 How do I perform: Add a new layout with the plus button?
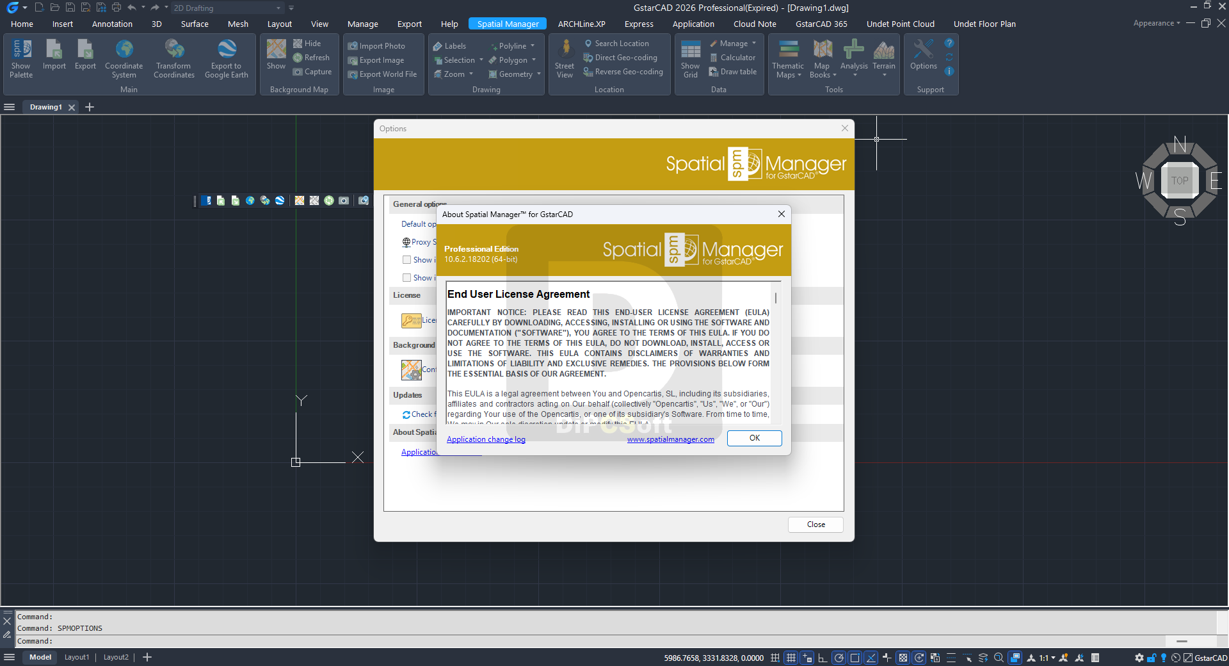pos(147,658)
